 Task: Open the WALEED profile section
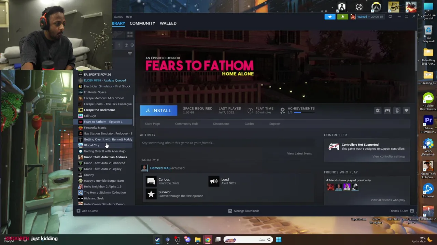click(168, 23)
